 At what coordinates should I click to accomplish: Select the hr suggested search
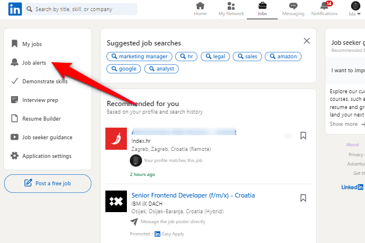[186, 57]
